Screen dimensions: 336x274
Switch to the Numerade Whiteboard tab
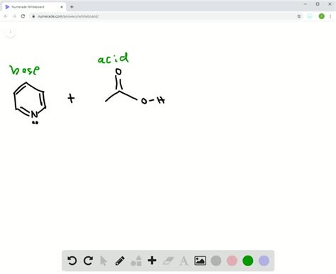(x=34, y=7)
